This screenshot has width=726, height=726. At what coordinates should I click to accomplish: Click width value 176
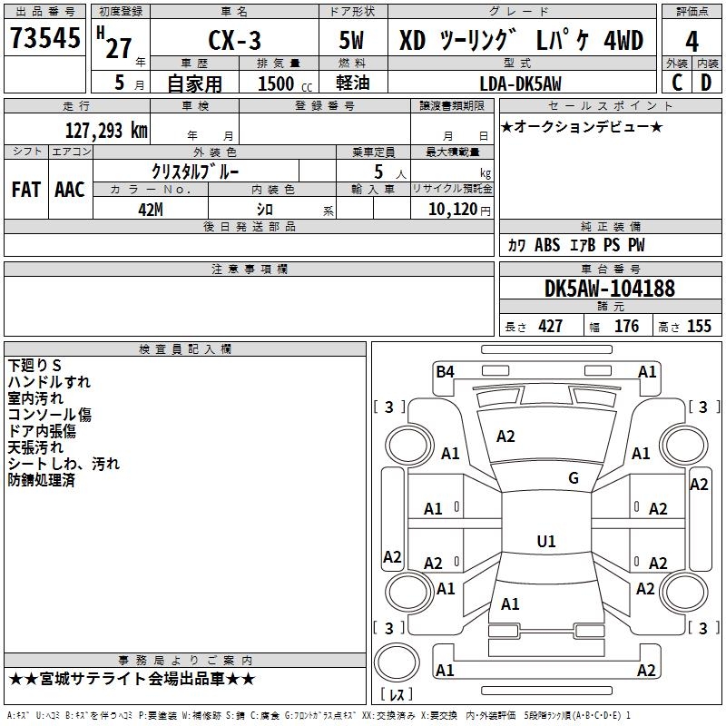pyautogui.click(x=626, y=326)
